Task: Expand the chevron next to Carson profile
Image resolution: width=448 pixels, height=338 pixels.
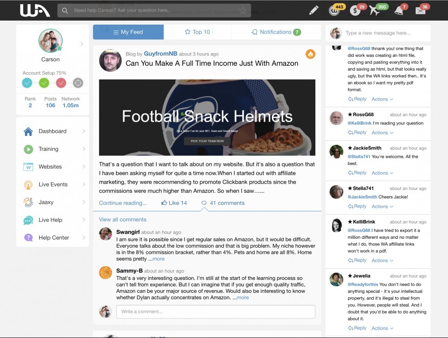Action: [82, 44]
